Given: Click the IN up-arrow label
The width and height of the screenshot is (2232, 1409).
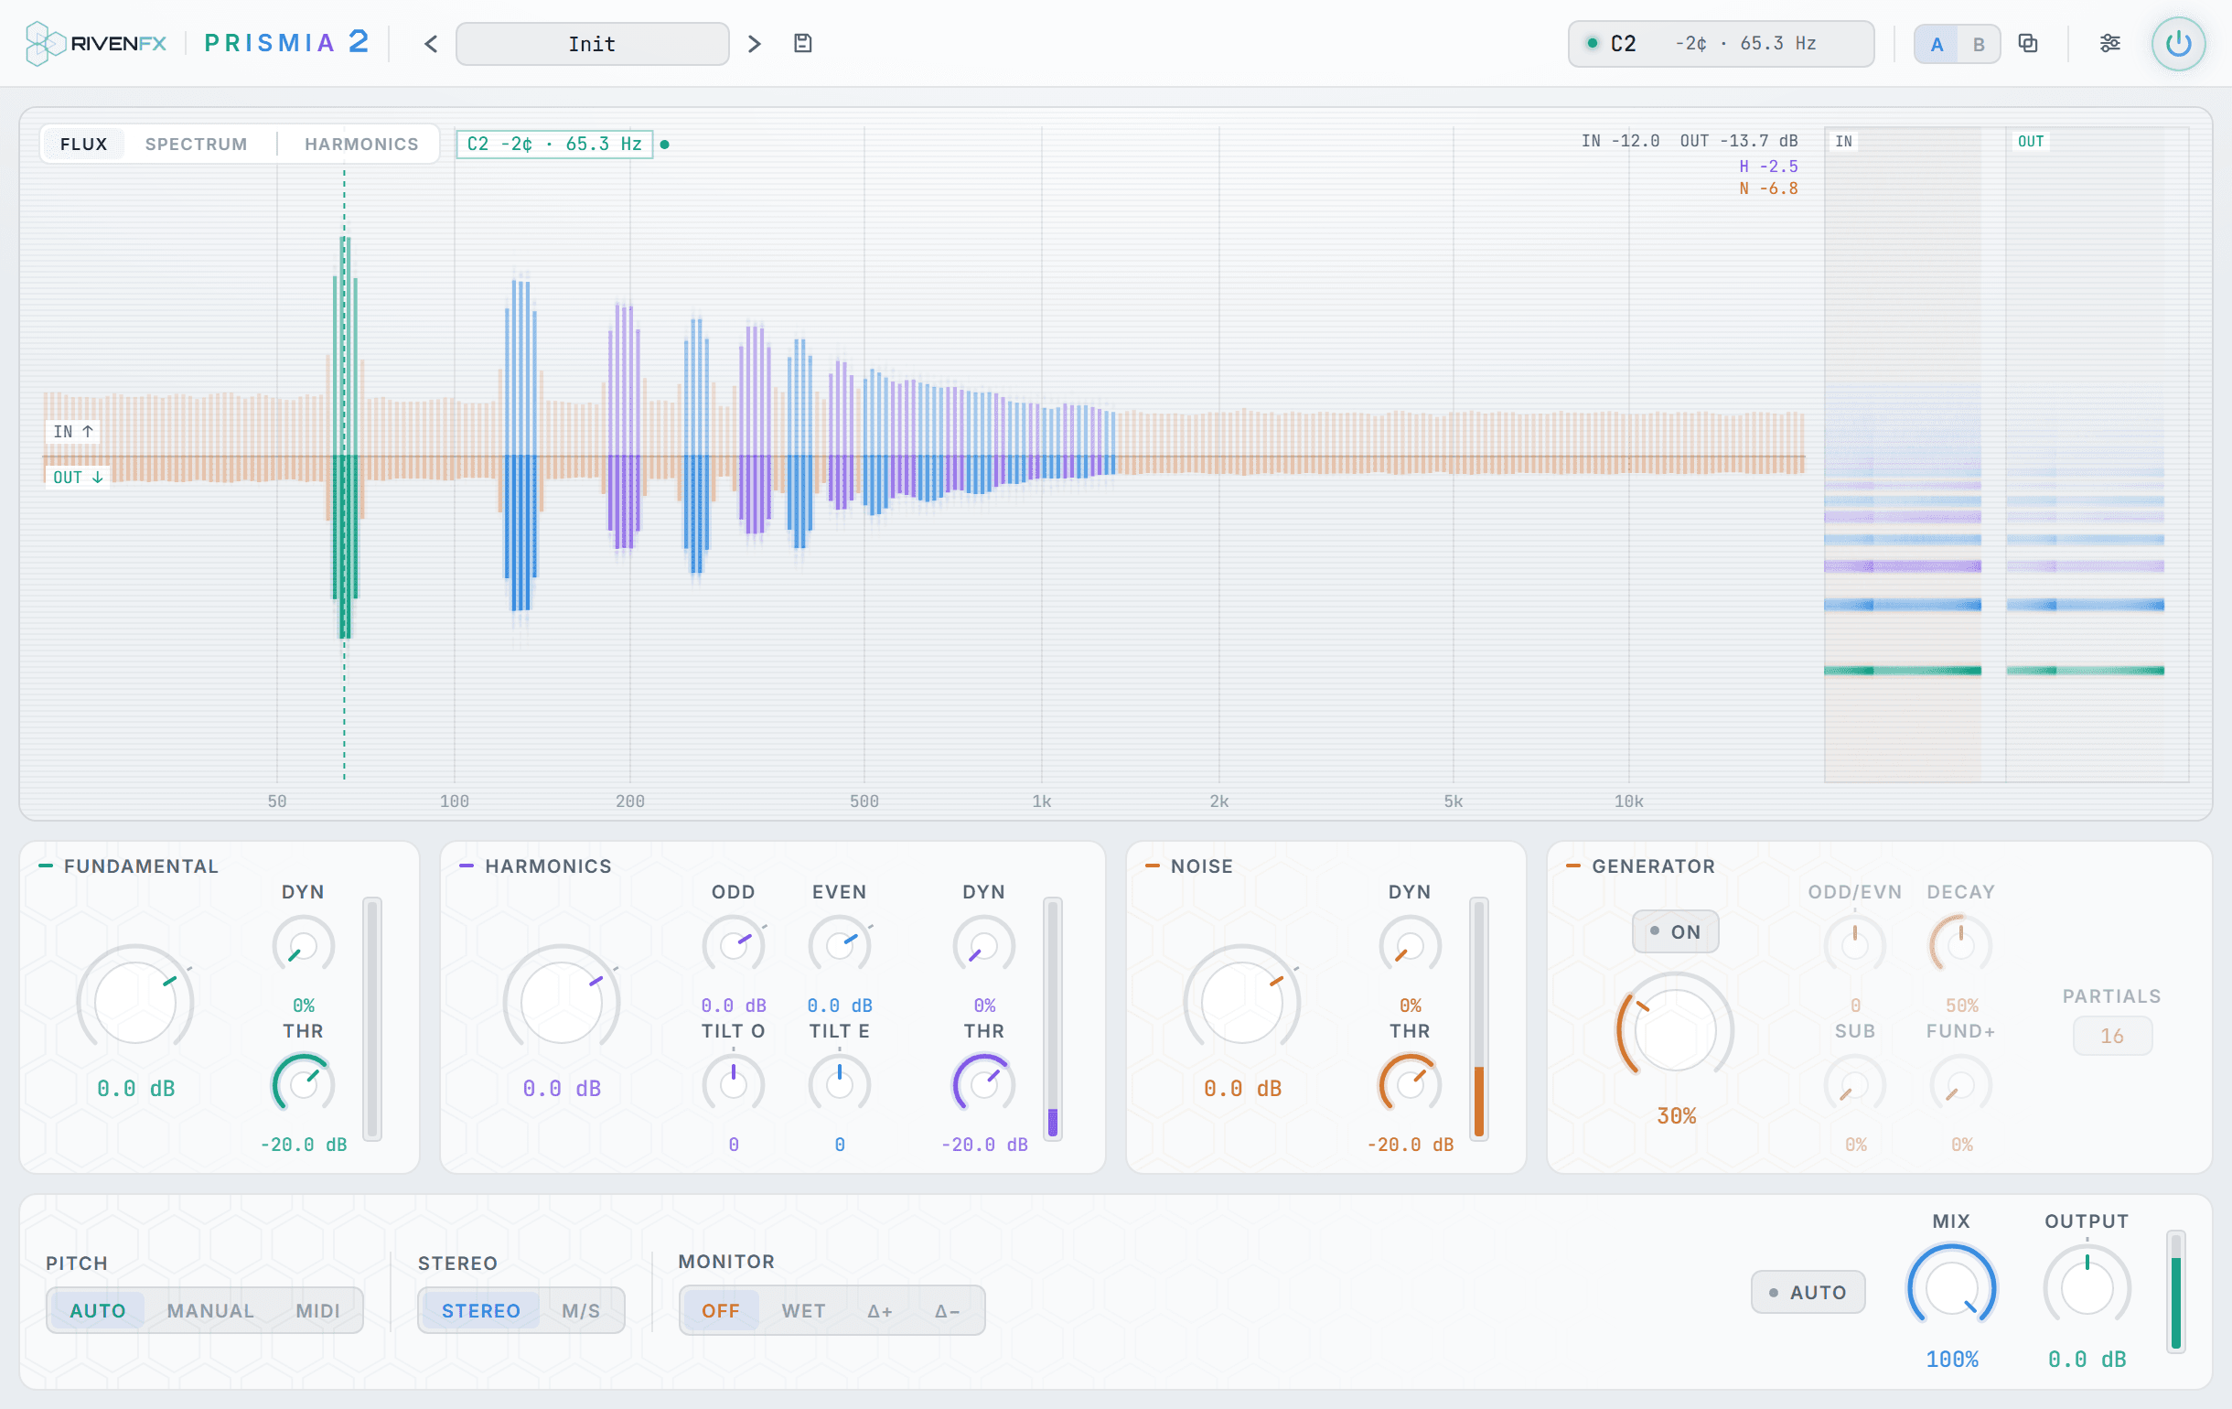Looking at the screenshot, I should (73, 431).
